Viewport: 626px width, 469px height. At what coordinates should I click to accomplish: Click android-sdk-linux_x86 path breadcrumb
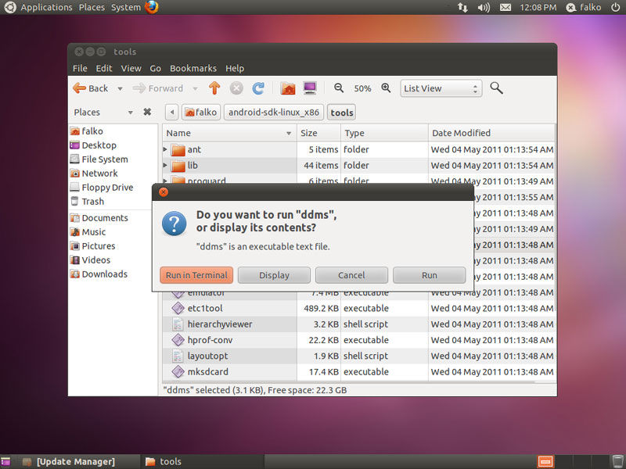[x=273, y=113]
